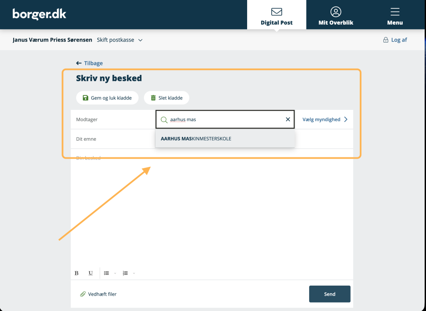Open bulleted list style dropdown arrow
Image resolution: width=426 pixels, height=311 pixels.
[x=115, y=273]
